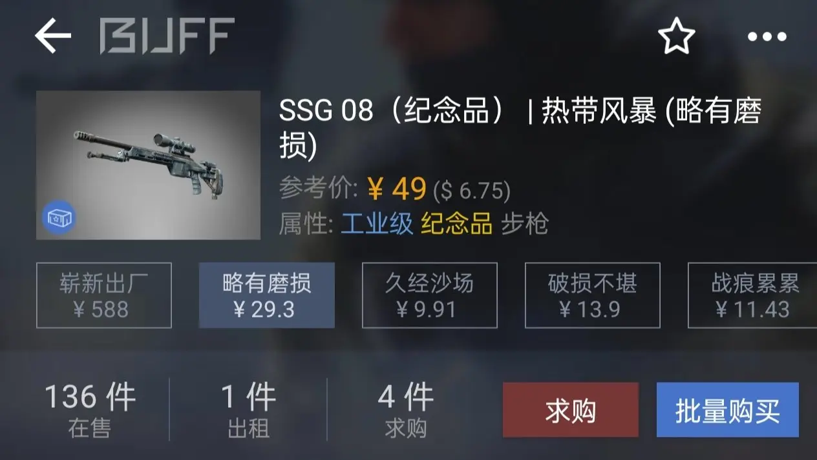
Task: Select 崭新出厂 ¥588 wear option
Action: click(x=104, y=295)
